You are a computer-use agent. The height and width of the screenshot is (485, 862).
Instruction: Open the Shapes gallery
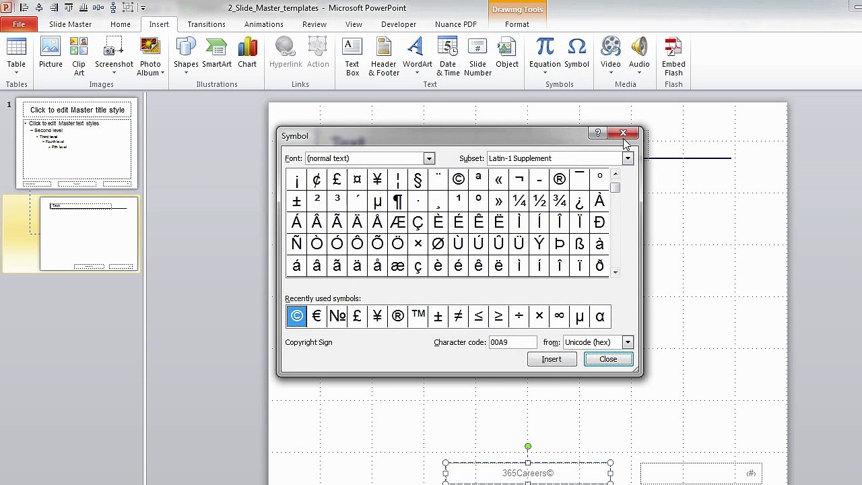(186, 56)
